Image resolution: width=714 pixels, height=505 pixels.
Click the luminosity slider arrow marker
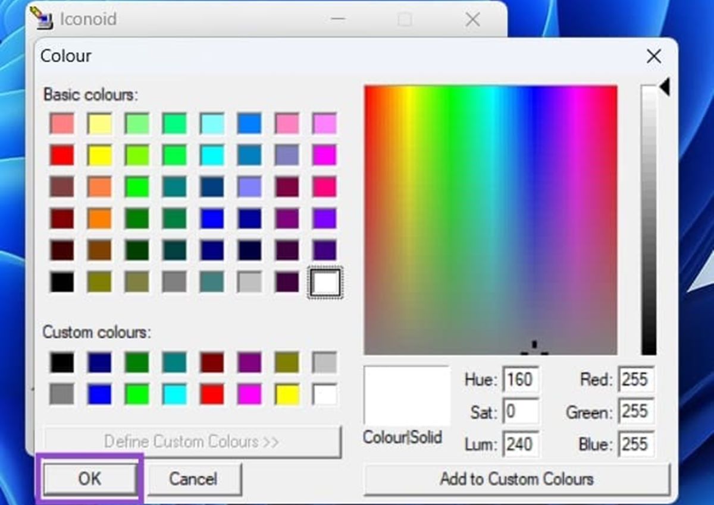point(665,88)
